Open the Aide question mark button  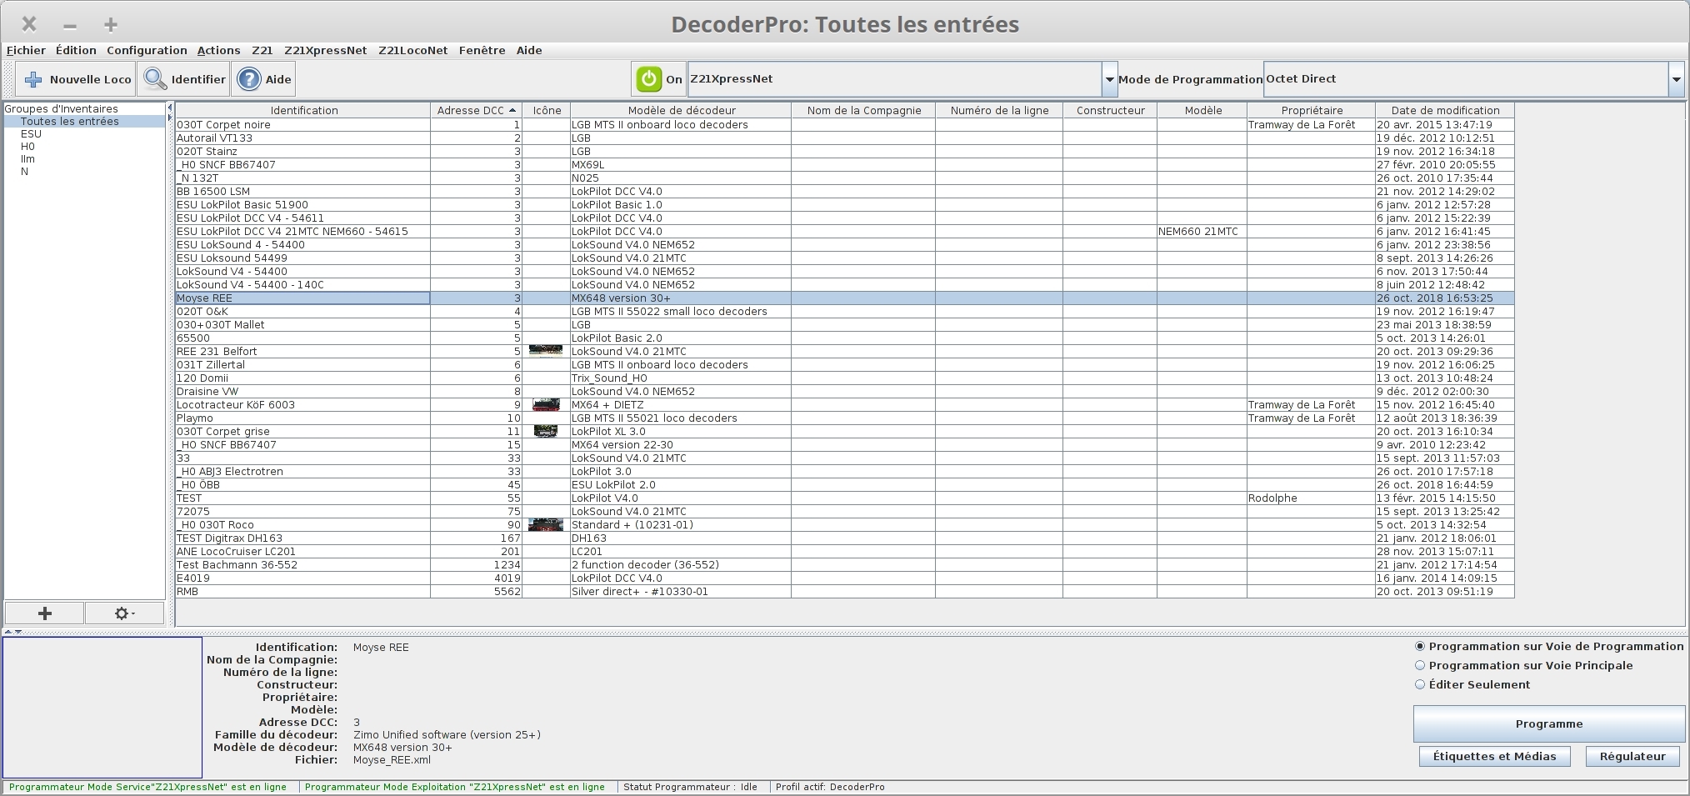pyautogui.click(x=263, y=79)
